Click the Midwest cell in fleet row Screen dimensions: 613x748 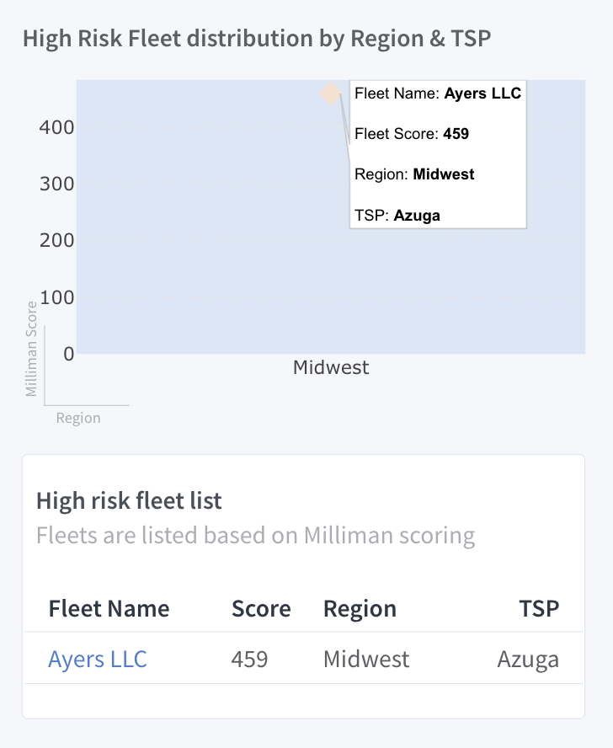click(x=366, y=659)
